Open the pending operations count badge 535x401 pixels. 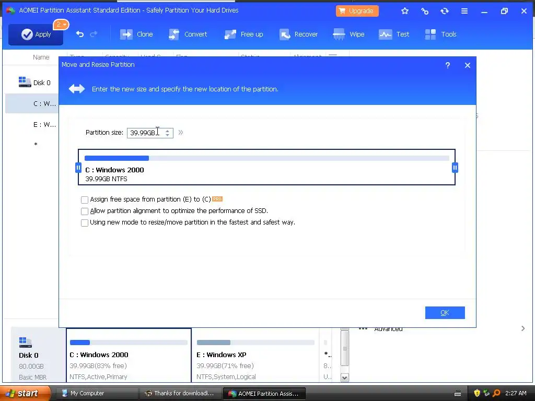click(x=61, y=25)
